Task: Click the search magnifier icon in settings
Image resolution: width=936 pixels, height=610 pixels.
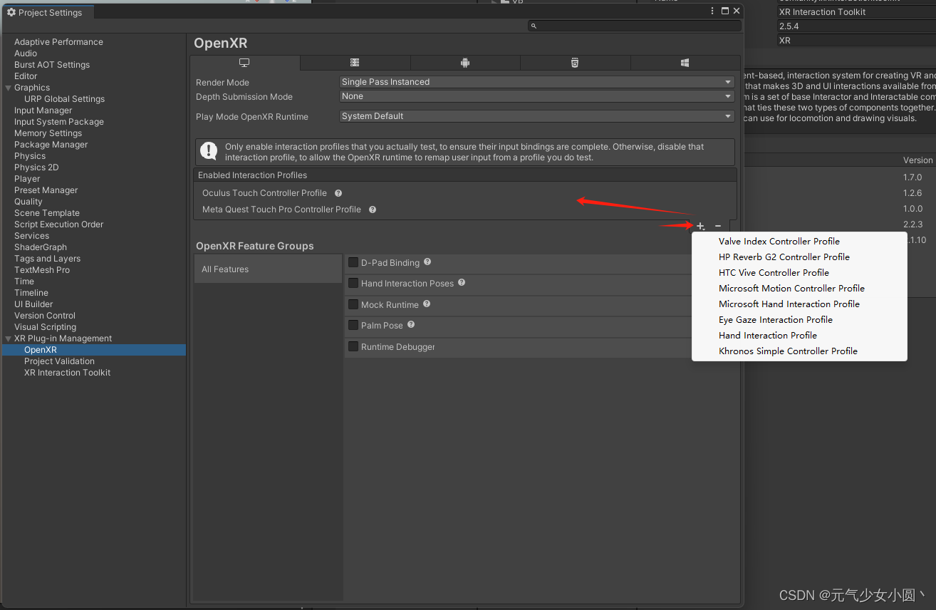Action: (534, 26)
